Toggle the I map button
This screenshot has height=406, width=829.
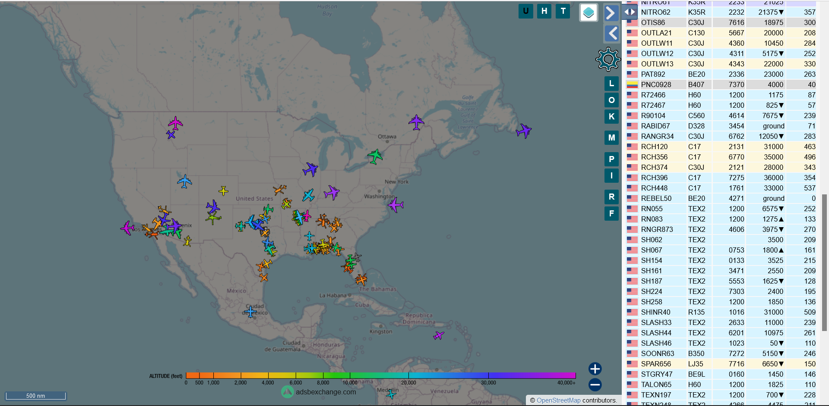(x=611, y=175)
